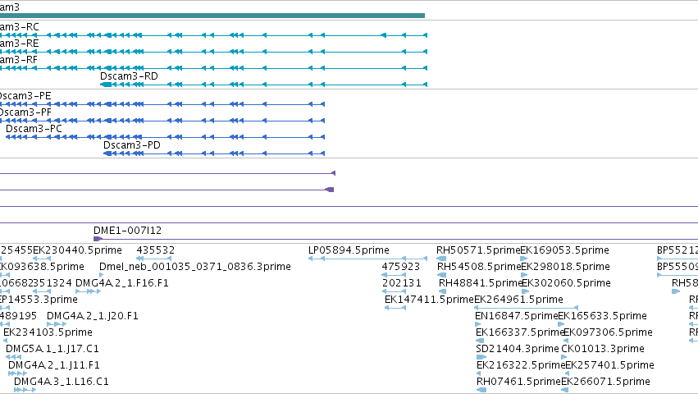Select feature label 351324
Image resolution: width=698 pixels, height=394 pixels.
coord(52,283)
